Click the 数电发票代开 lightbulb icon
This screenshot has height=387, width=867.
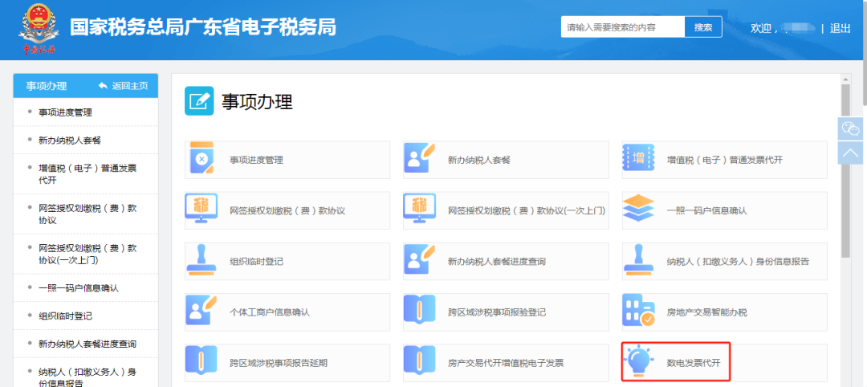point(641,361)
